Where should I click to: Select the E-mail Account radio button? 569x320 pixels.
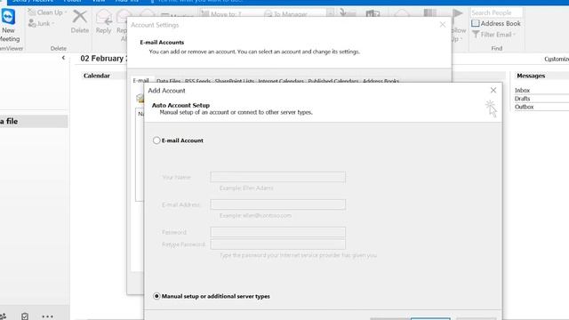(x=156, y=140)
